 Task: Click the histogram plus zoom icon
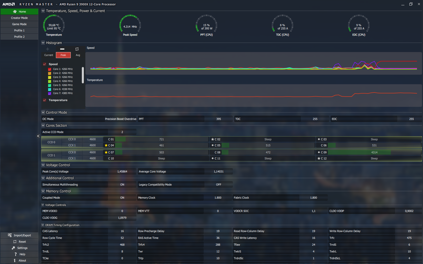48,49
